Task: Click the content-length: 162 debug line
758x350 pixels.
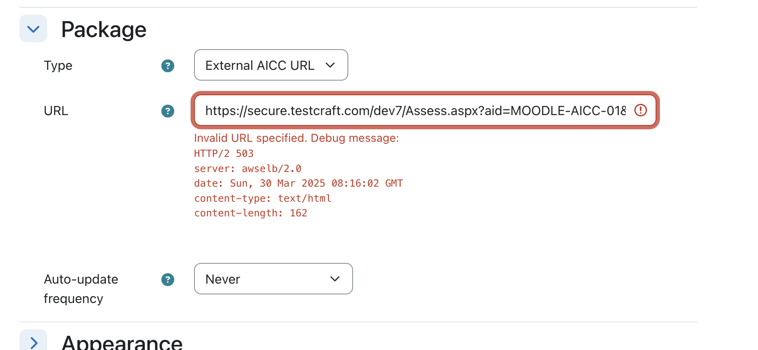Action: (x=251, y=213)
